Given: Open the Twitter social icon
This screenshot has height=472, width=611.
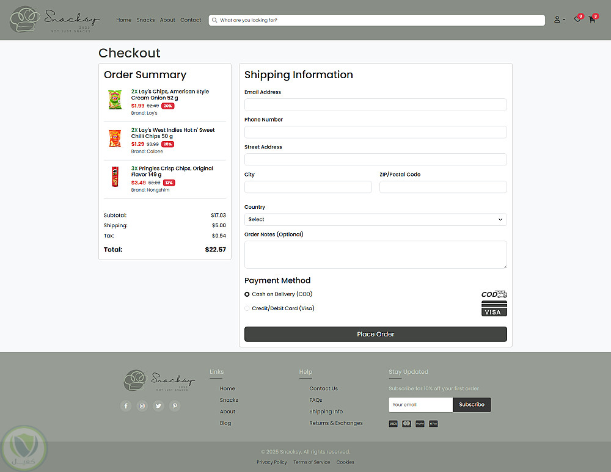Looking at the screenshot, I should (159, 406).
